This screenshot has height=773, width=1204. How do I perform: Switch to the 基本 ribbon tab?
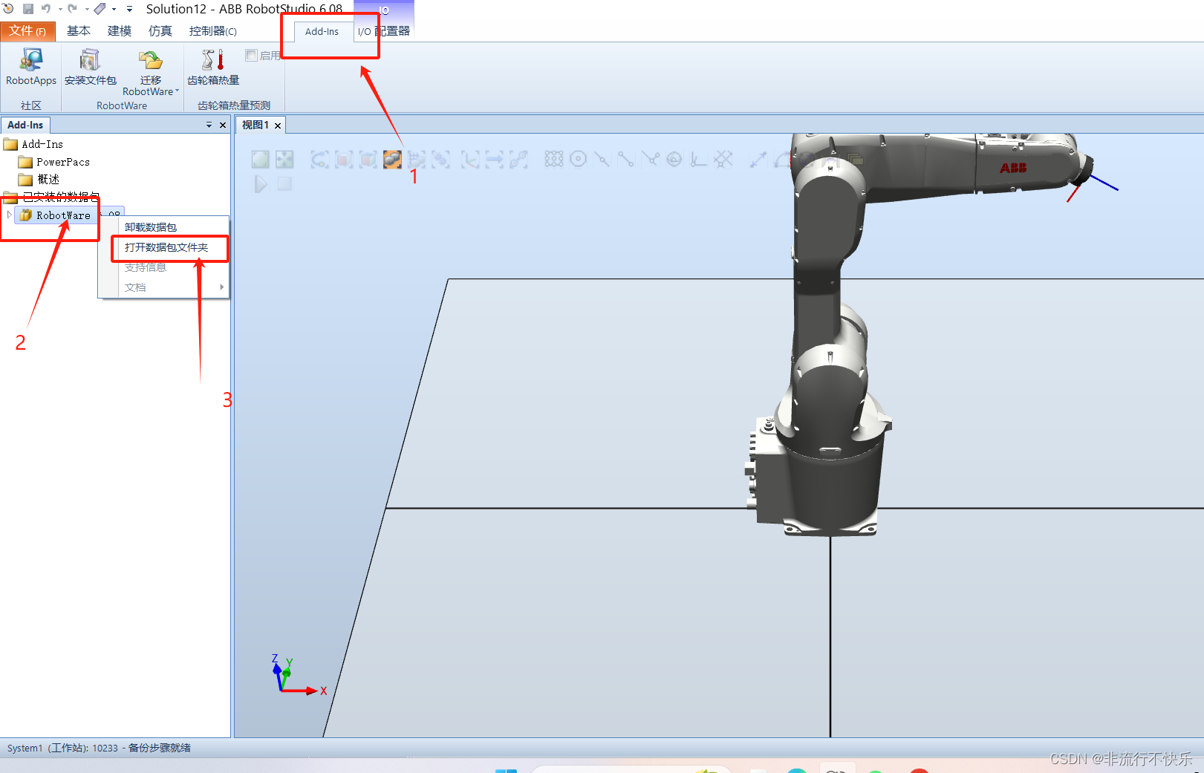pos(78,31)
